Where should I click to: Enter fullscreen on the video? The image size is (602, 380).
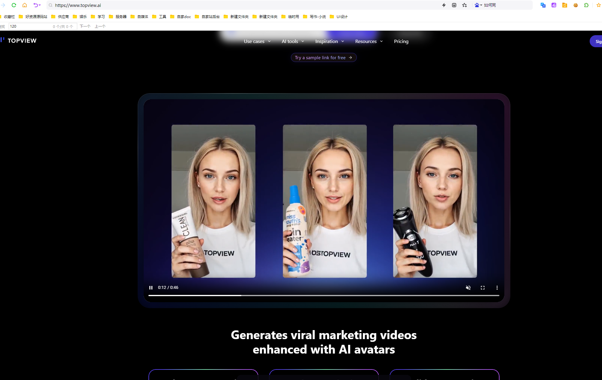[x=483, y=288]
